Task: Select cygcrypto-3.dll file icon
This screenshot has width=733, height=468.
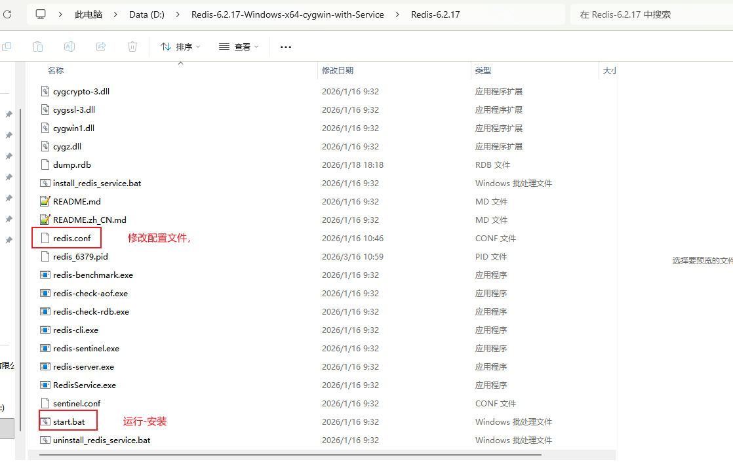Action: (x=45, y=91)
